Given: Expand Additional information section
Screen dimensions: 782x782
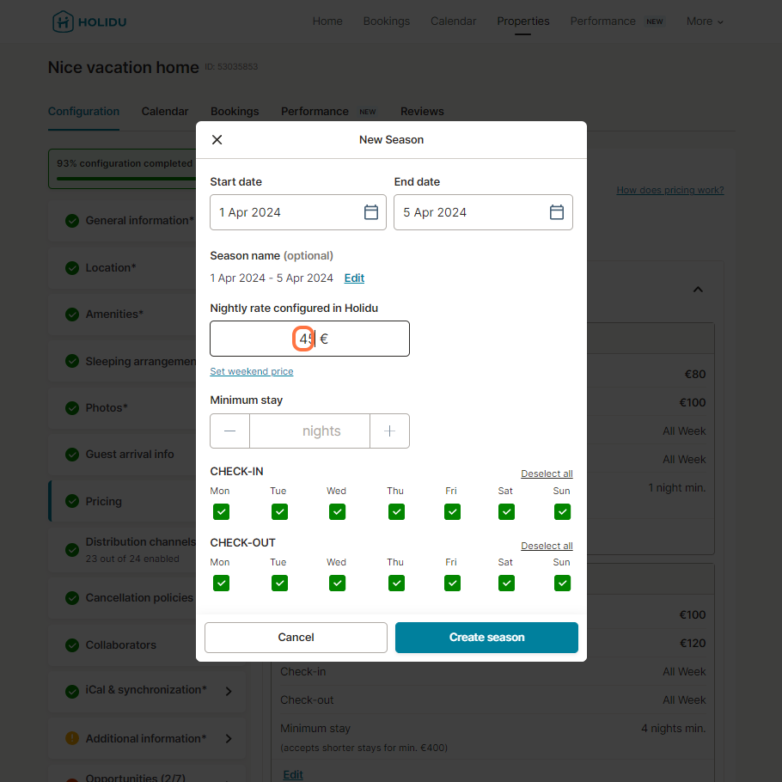Looking at the screenshot, I should (x=228, y=738).
